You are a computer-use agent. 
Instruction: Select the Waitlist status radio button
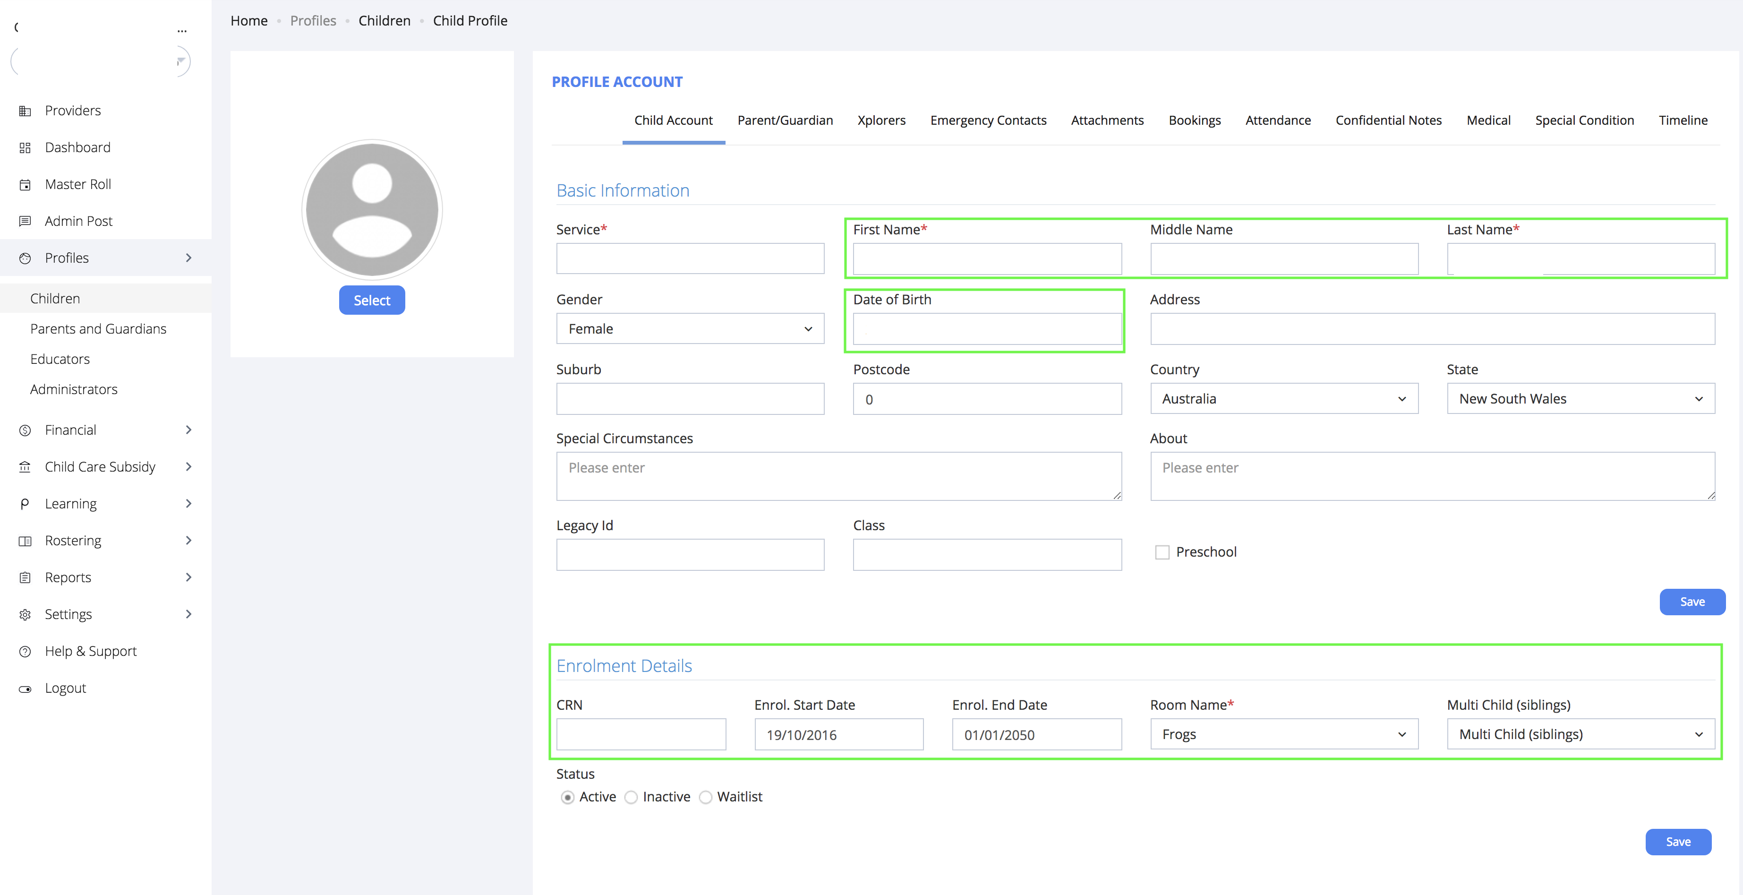(x=705, y=798)
